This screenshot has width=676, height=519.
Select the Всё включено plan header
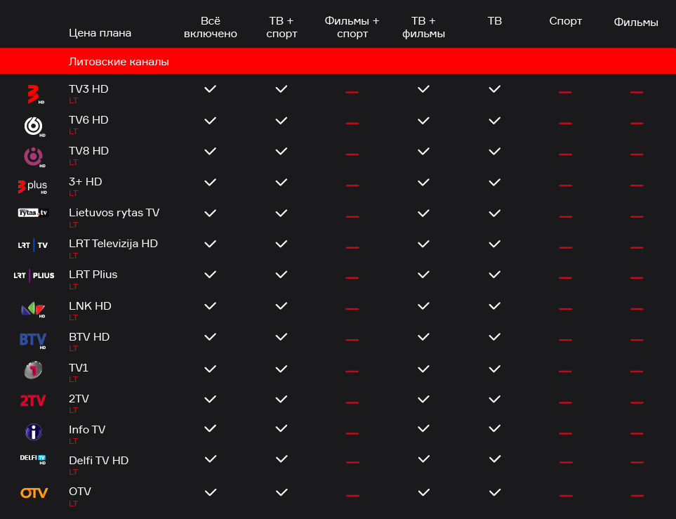coord(211,27)
